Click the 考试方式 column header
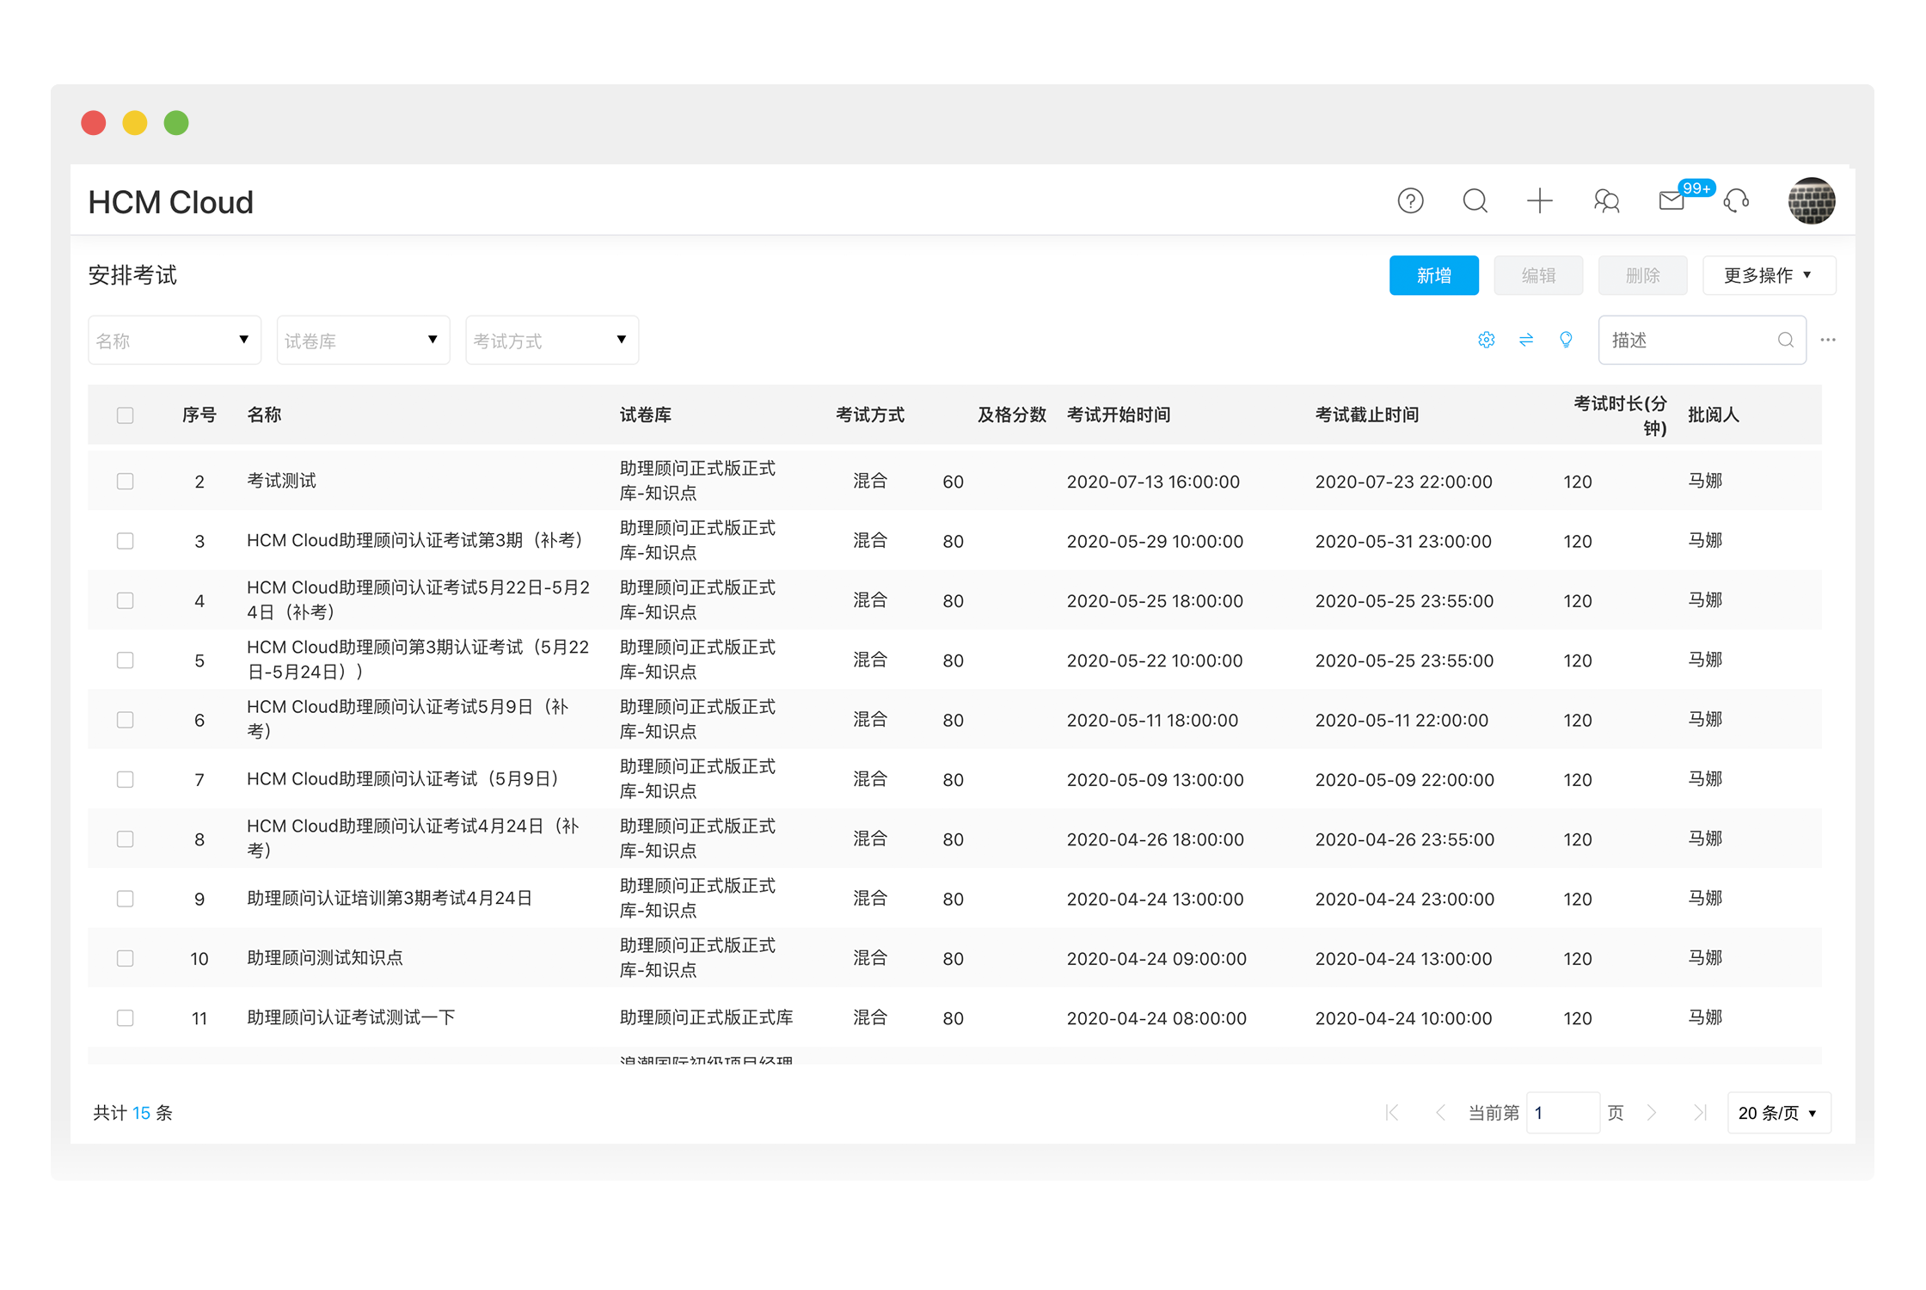The width and height of the screenshot is (1926, 1290). click(x=870, y=415)
